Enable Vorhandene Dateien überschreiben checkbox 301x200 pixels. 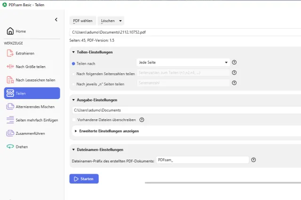[73, 120]
